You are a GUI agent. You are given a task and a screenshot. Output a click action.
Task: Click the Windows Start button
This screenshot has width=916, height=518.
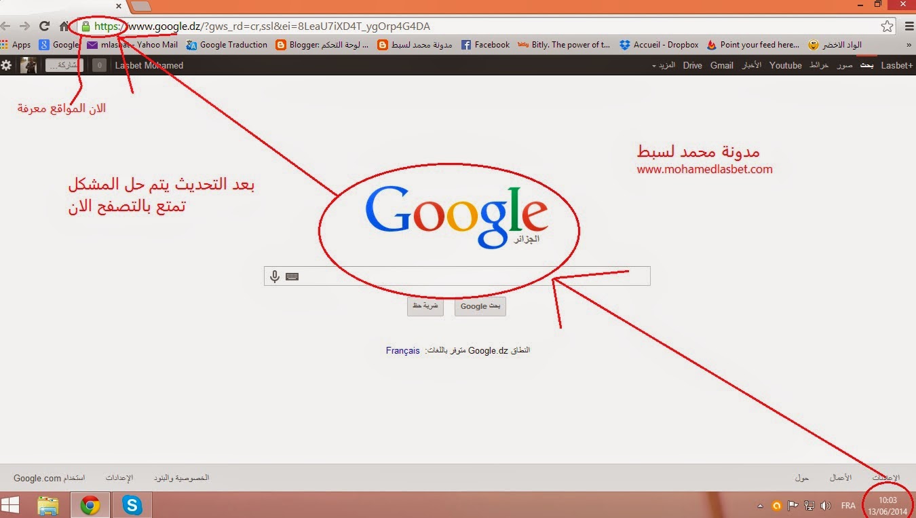click(x=10, y=505)
